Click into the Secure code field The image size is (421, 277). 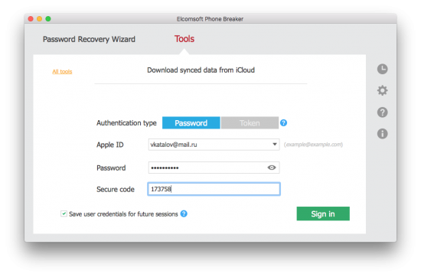[x=214, y=189]
